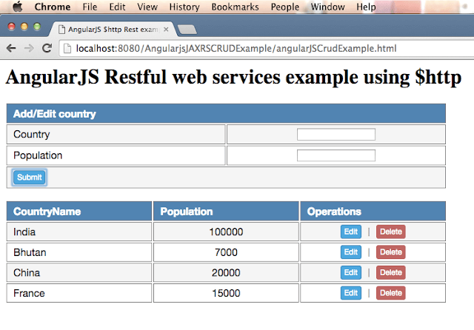Reload the page with refresh icon
This screenshot has height=330, width=474.
point(47,48)
